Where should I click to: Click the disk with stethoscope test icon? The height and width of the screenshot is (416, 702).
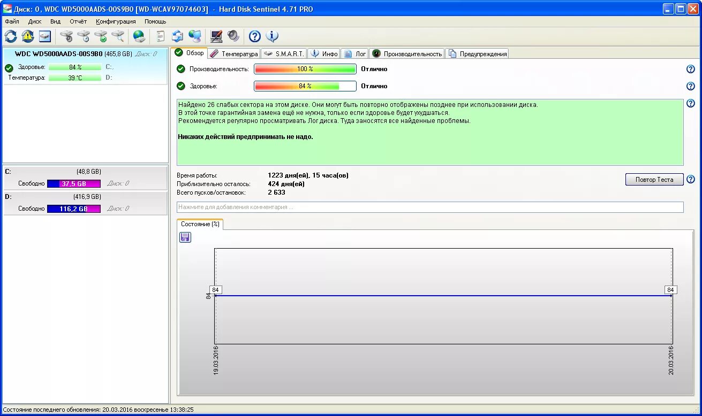pos(66,36)
